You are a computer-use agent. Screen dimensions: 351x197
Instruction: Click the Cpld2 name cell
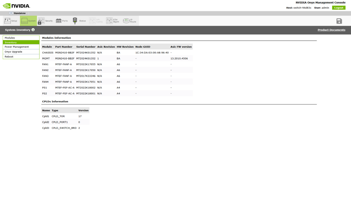46,122
